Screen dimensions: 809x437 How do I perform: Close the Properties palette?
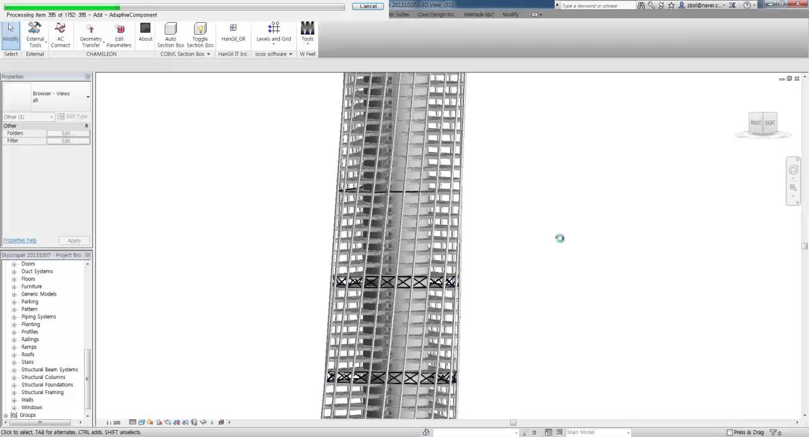click(88, 77)
